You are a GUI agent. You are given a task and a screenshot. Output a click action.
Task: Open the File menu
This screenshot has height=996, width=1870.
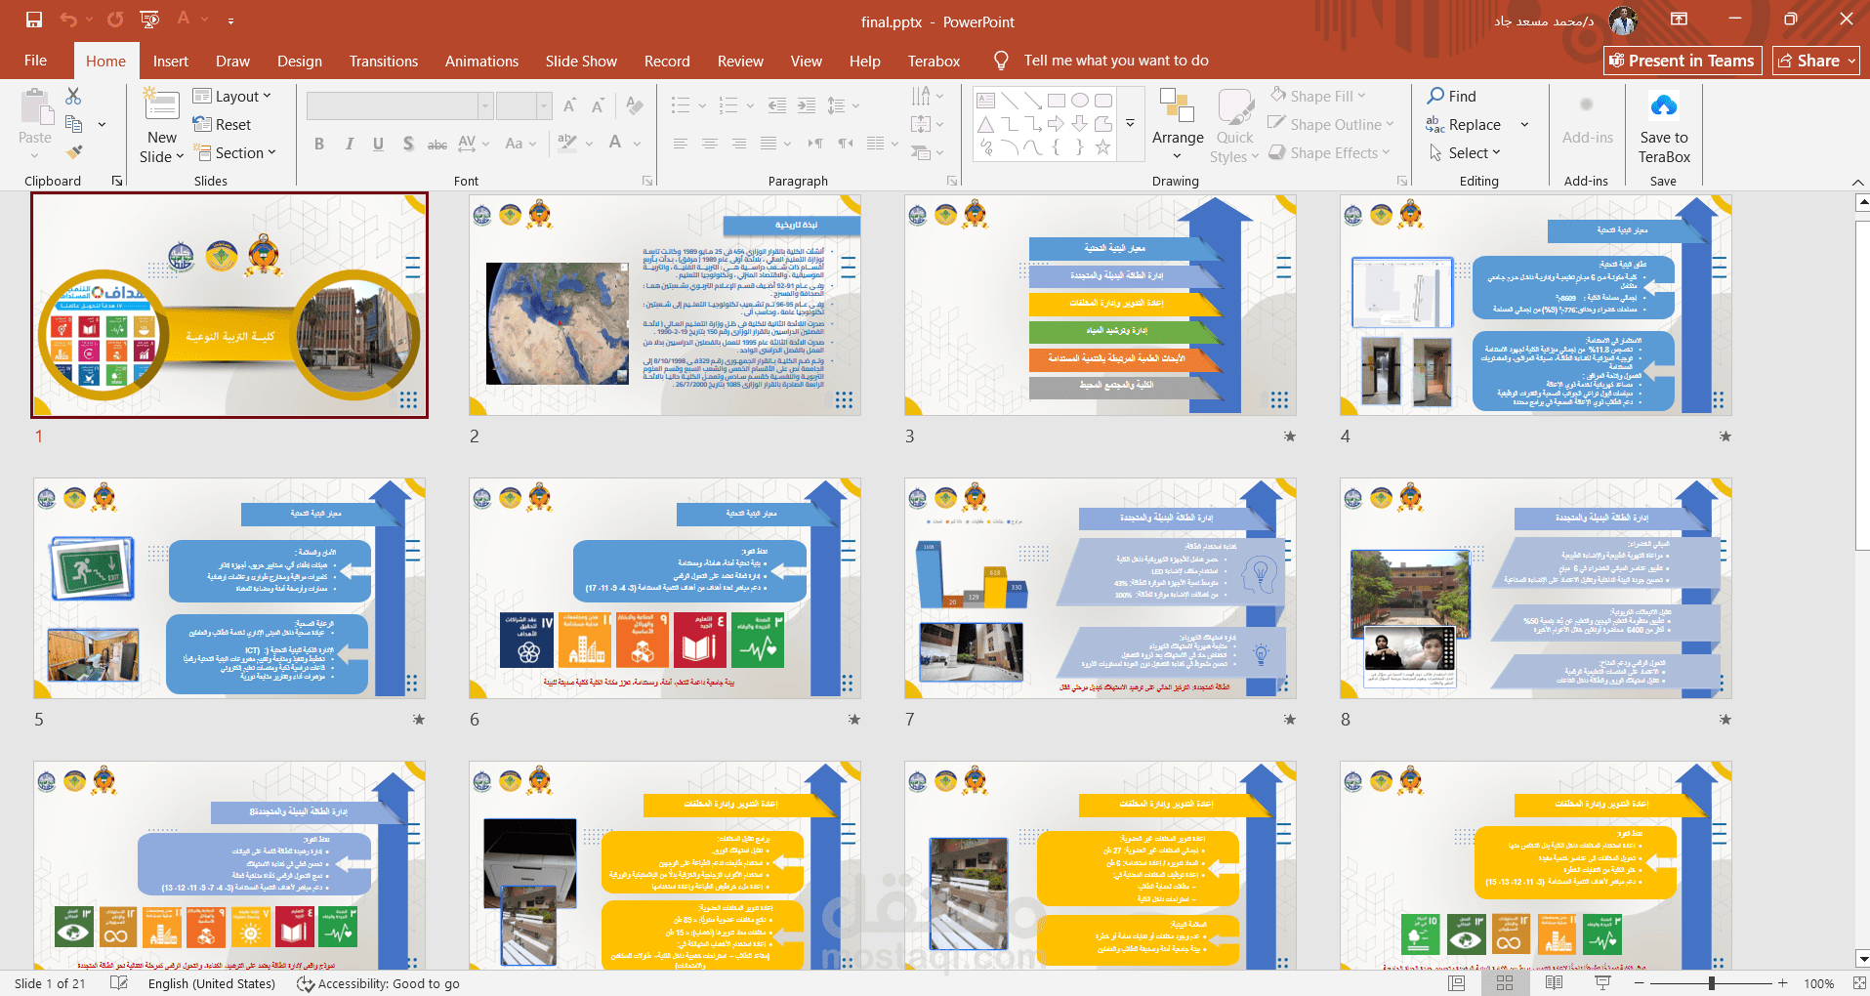point(36,61)
